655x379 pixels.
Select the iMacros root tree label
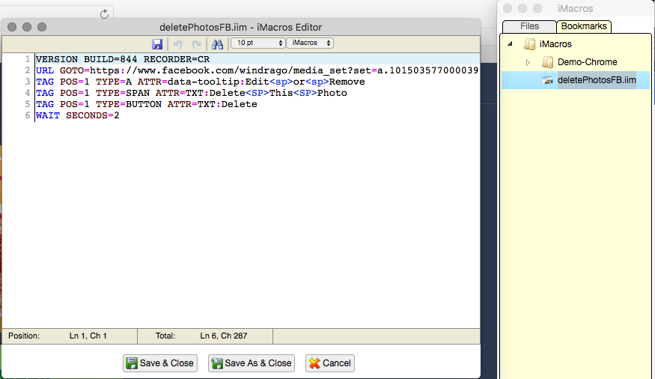[555, 44]
